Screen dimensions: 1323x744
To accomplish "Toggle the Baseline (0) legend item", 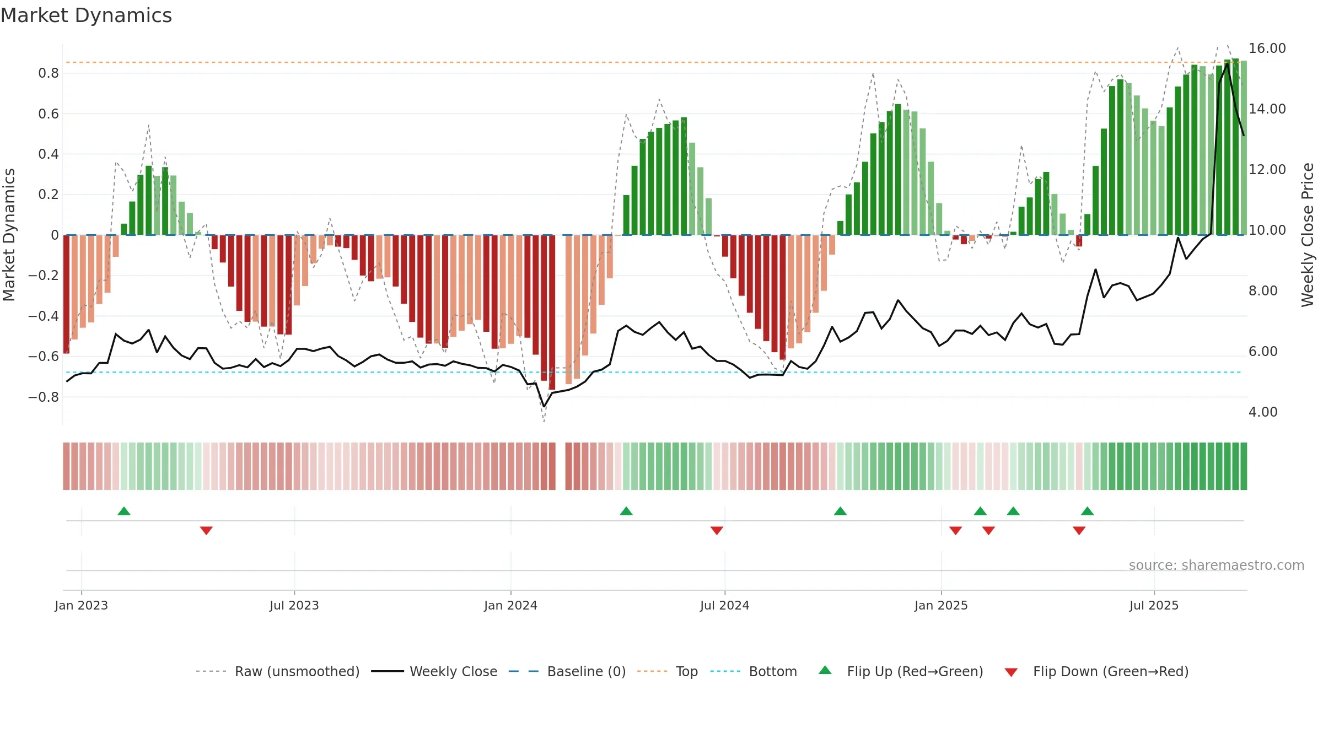I will 567,671.
